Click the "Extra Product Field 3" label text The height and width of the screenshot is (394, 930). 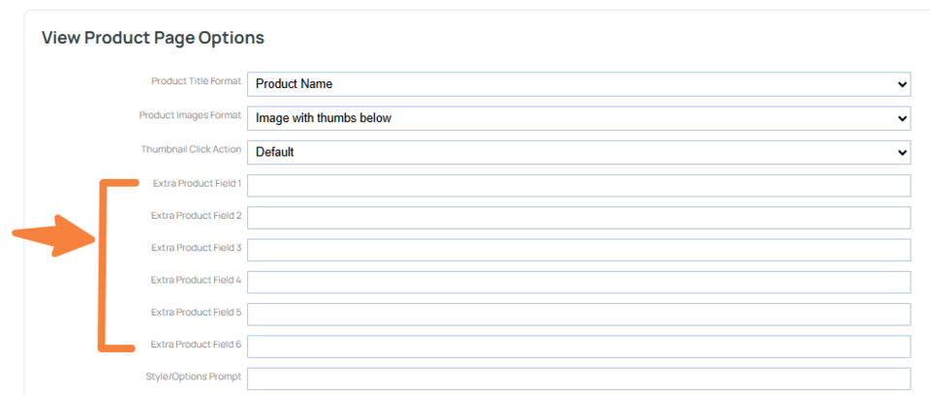pyautogui.click(x=197, y=248)
